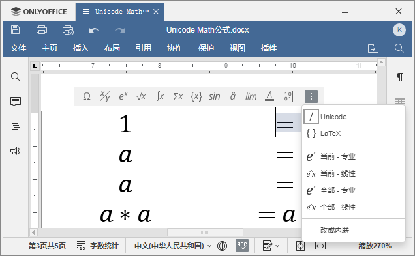This screenshot has width=415, height=256.
Task: Switch to the 协作 tab
Action: coord(175,48)
